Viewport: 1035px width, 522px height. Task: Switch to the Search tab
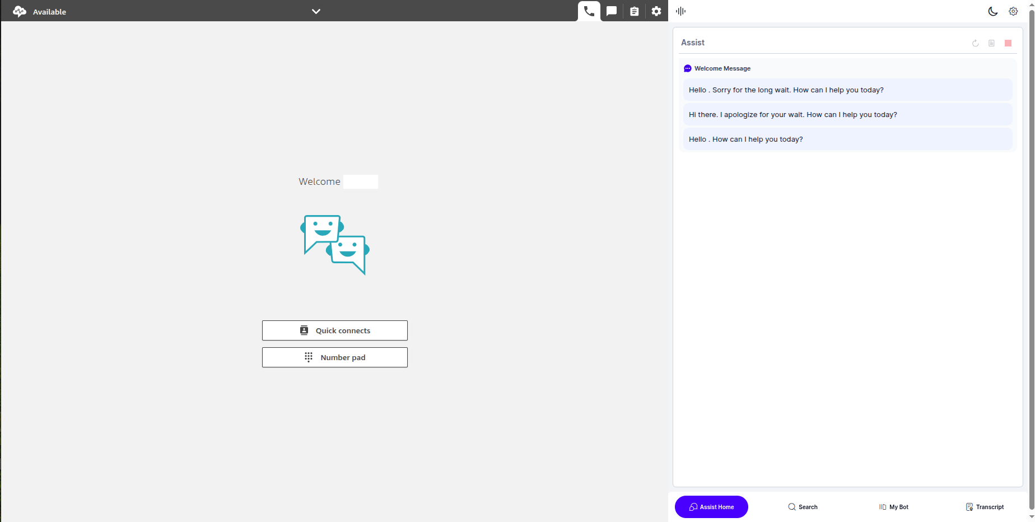coord(803,507)
